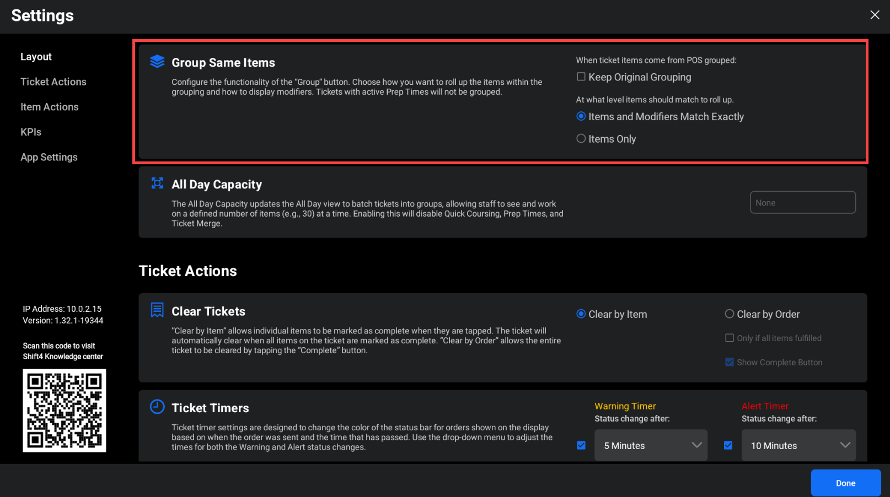Enable Keep Original Grouping checkbox

(x=581, y=77)
